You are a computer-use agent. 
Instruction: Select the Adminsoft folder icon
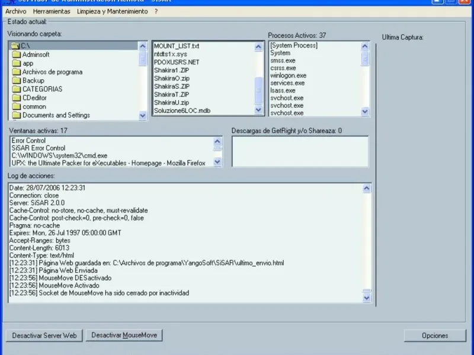point(17,54)
